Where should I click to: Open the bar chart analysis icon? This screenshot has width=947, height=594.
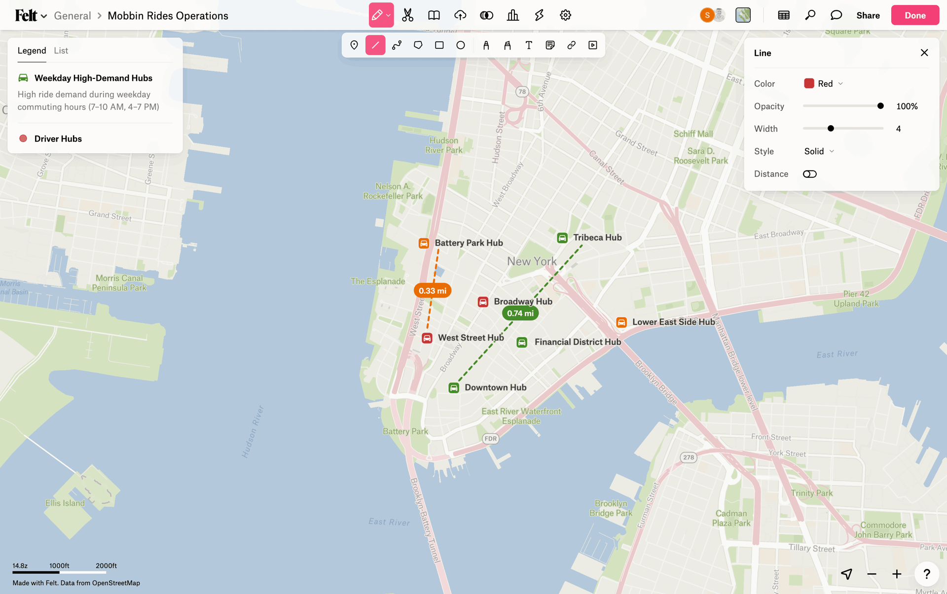coord(513,15)
